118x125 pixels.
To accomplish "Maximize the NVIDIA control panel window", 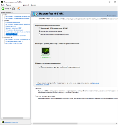I will click(110, 2).
